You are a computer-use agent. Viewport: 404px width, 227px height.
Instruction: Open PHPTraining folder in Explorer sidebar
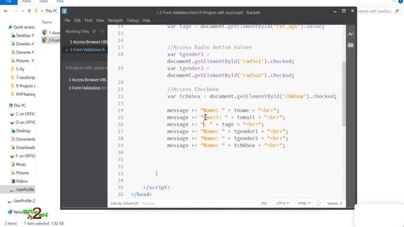(25, 94)
